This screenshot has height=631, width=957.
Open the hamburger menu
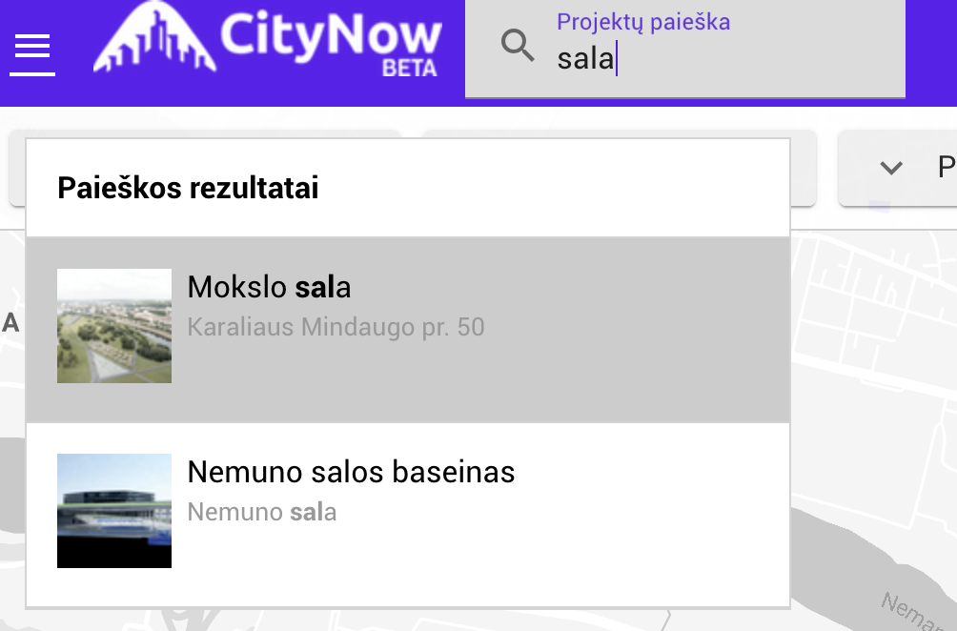pos(32,54)
